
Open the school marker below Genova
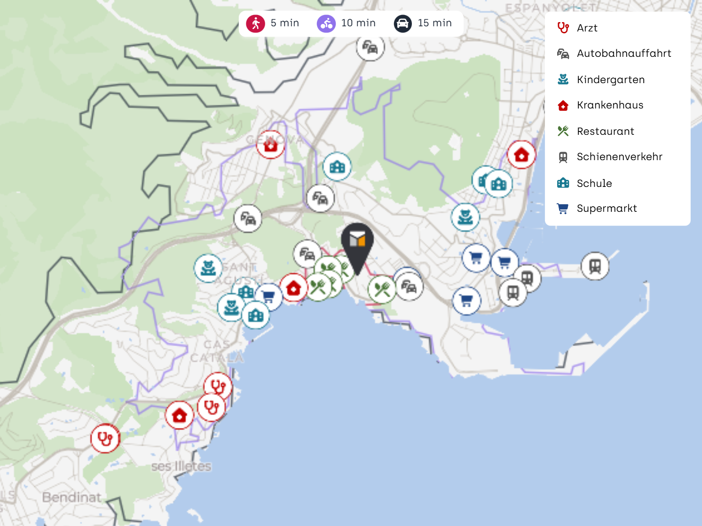click(337, 167)
